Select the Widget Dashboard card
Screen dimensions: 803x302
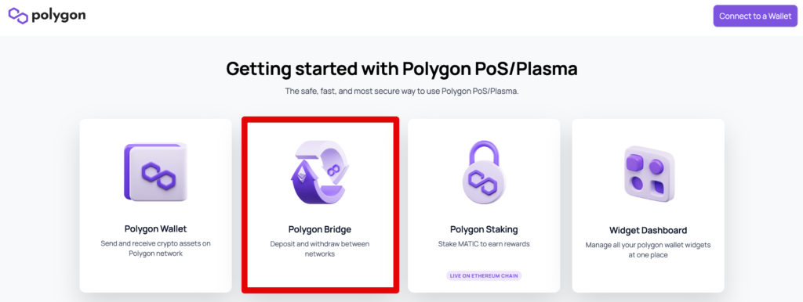pyautogui.click(x=648, y=206)
